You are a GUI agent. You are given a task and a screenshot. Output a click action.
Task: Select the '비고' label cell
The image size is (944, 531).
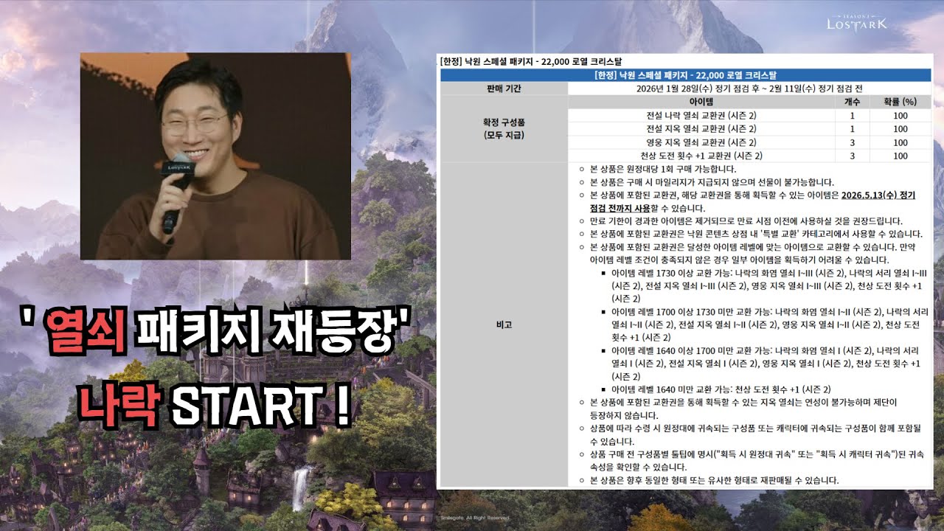(x=503, y=324)
